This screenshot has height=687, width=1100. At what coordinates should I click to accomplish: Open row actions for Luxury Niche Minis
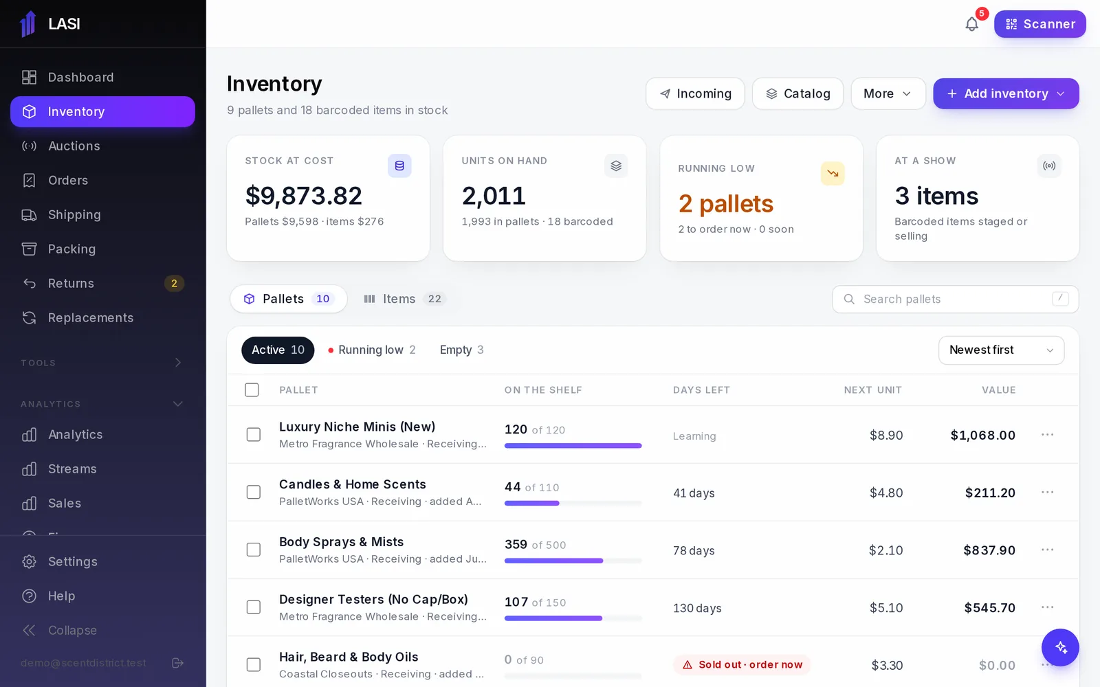pos(1047,435)
